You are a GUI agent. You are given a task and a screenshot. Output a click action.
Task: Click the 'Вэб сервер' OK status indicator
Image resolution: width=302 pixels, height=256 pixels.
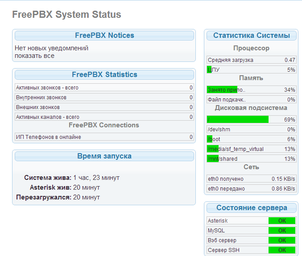coord(282,240)
